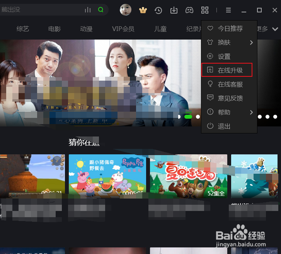The image size is (281, 254).
Task: Open the game controller icon
Action: tap(189, 10)
